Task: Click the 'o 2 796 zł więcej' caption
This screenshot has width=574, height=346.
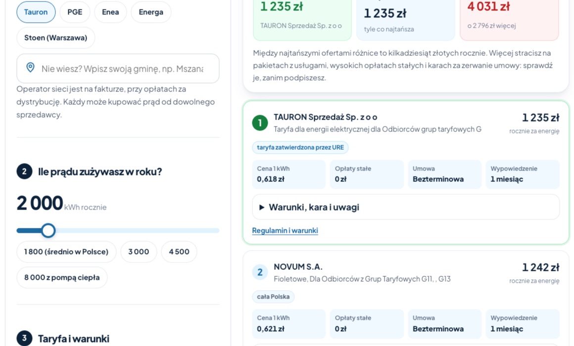Action: point(492,26)
